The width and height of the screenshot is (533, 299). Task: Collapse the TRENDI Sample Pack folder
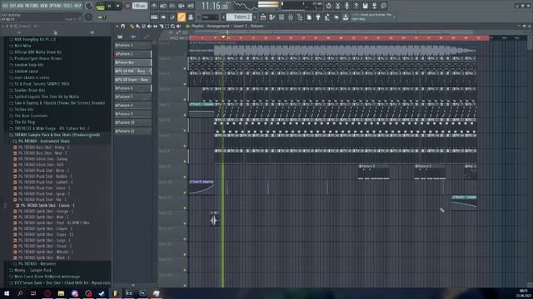57,135
